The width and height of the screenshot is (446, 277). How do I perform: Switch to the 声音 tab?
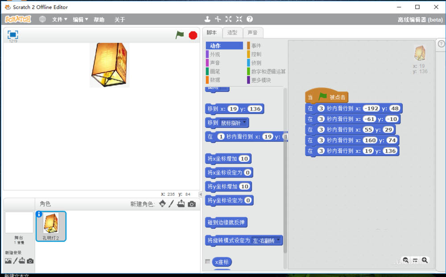(252, 33)
